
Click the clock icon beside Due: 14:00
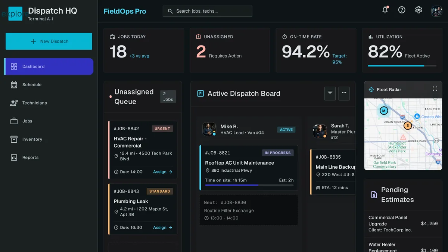pos(116,172)
